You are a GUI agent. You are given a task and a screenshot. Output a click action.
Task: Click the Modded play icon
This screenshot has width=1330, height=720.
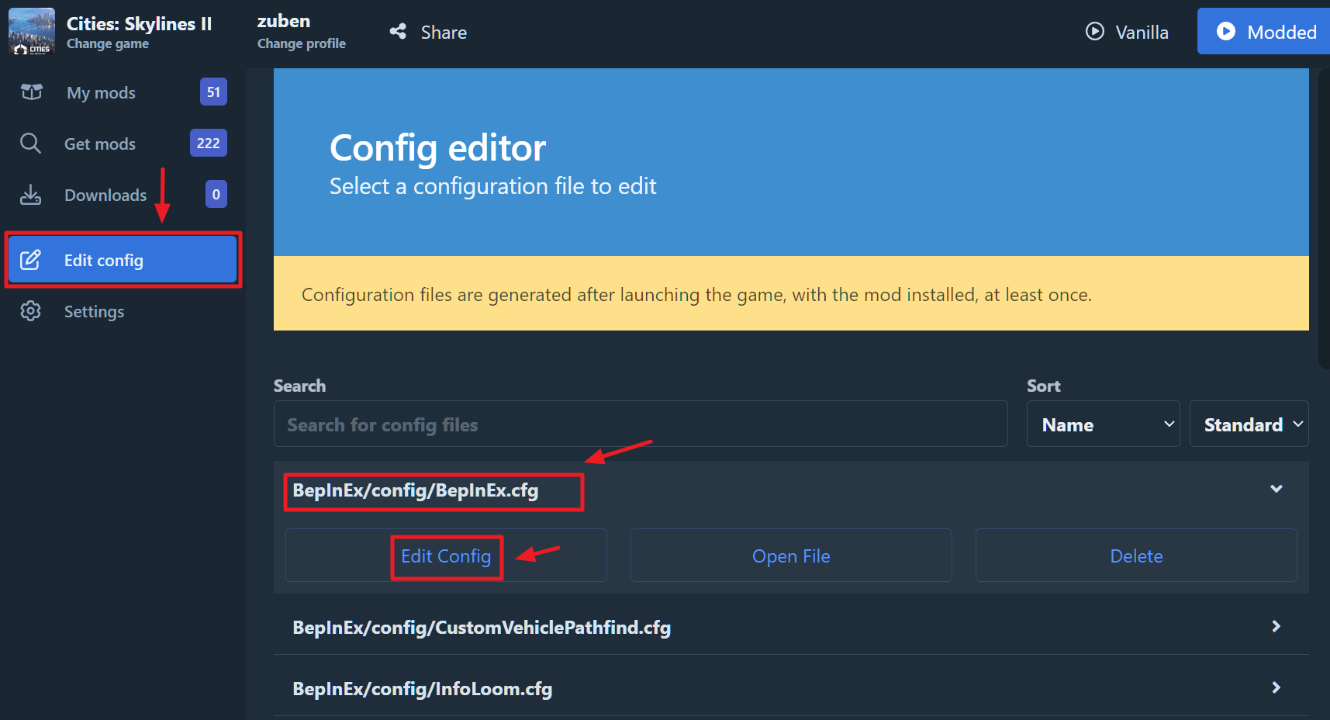1226,31
